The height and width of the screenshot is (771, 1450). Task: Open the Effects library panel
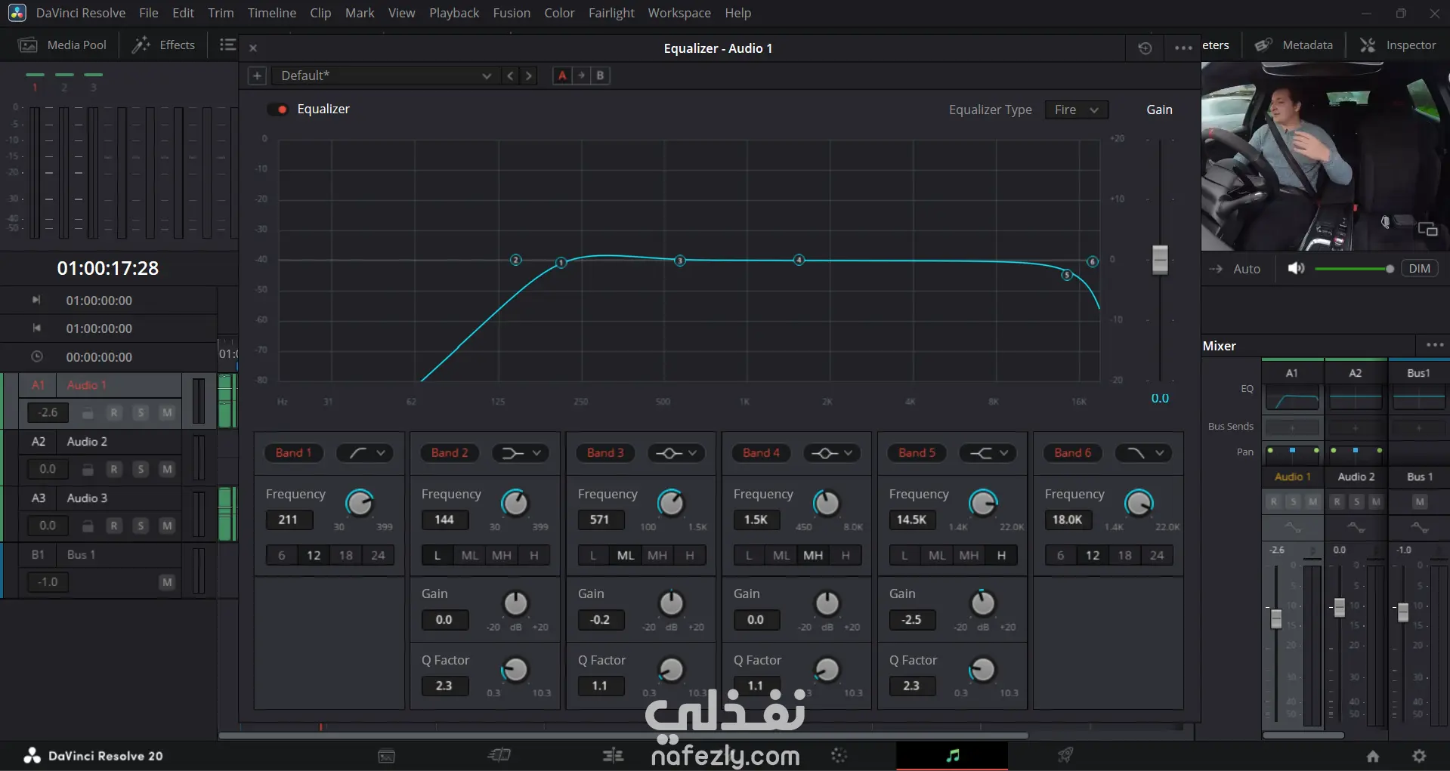coord(163,45)
